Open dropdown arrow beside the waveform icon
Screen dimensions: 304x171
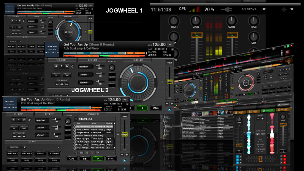292,9
